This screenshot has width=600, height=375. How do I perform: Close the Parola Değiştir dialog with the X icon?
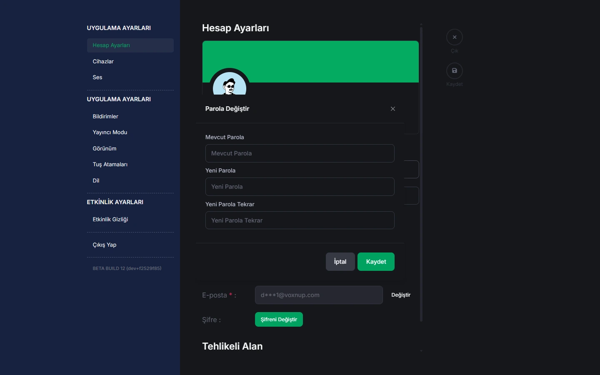tap(393, 109)
